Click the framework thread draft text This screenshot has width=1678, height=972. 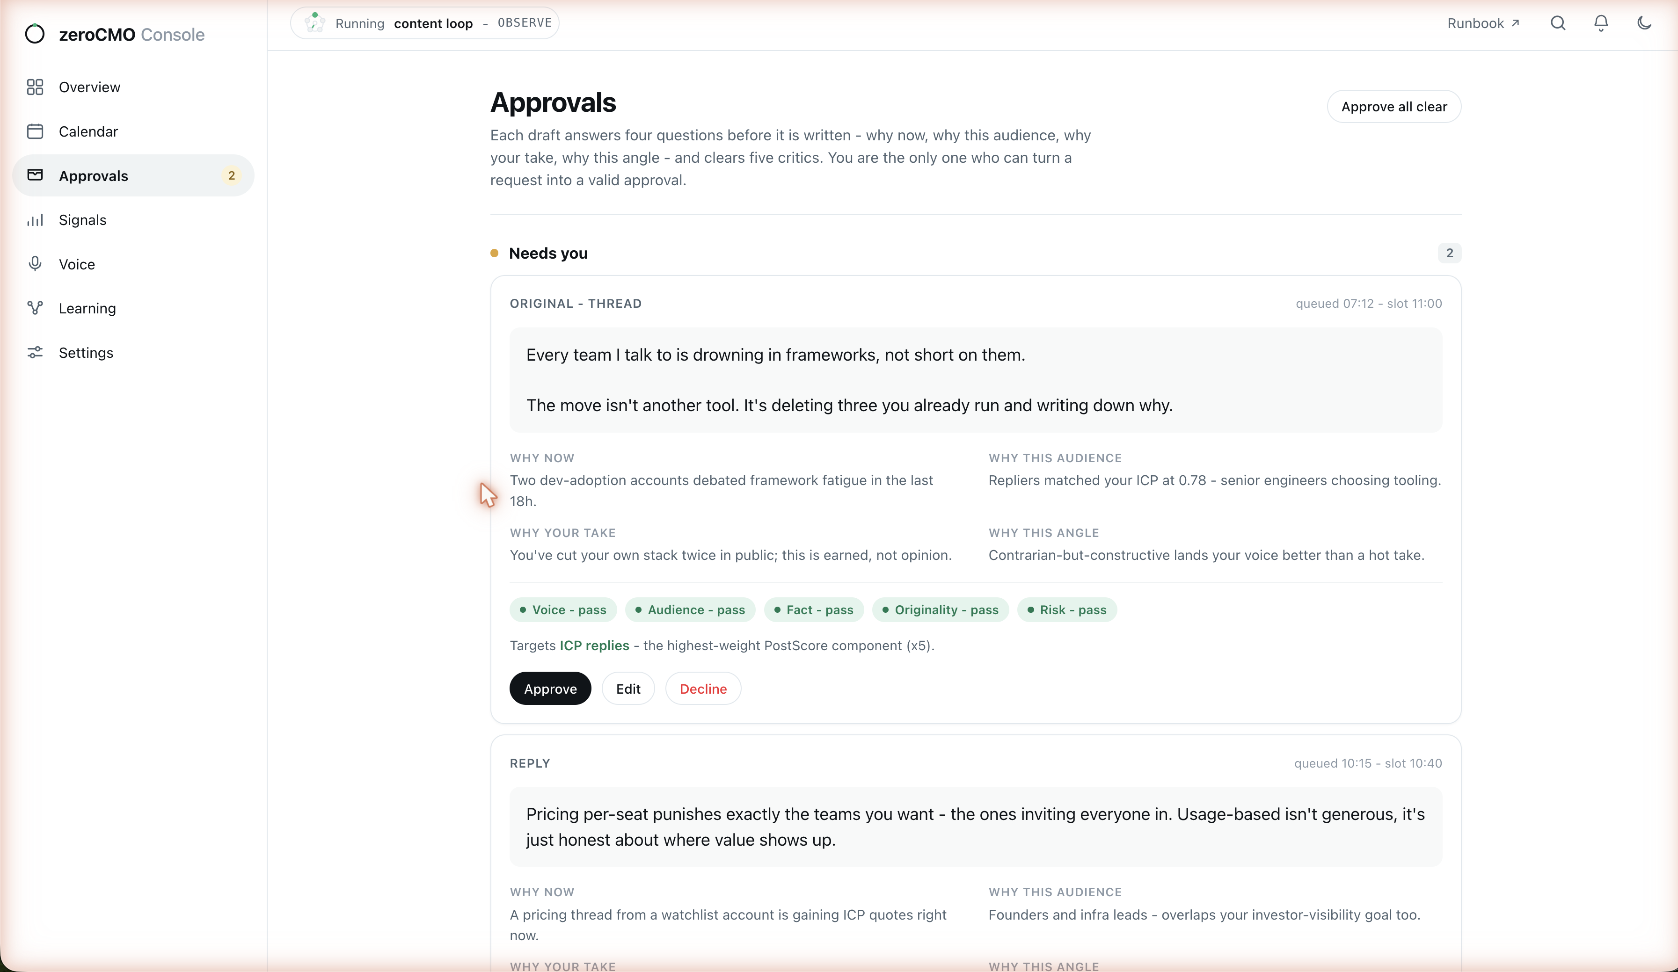coord(976,379)
